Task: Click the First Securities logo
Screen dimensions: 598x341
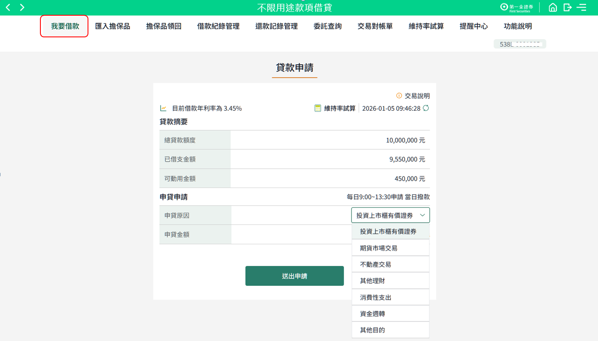Action: point(517,8)
